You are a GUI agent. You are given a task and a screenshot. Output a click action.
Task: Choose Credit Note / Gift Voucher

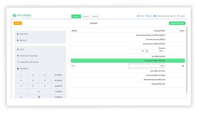point(40,62)
